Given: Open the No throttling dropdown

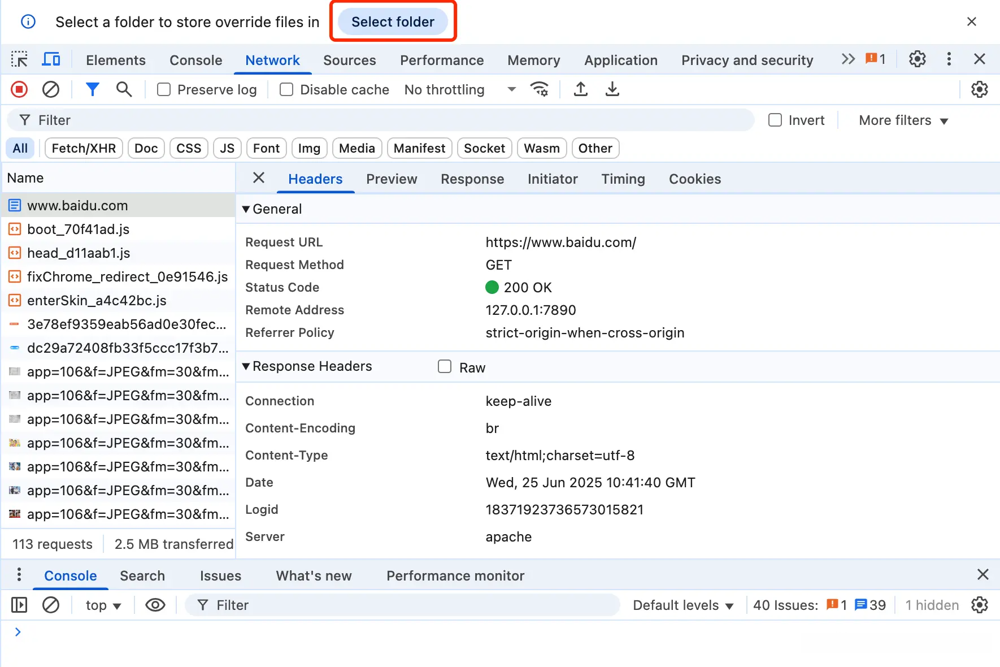Looking at the screenshot, I should point(460,90).
